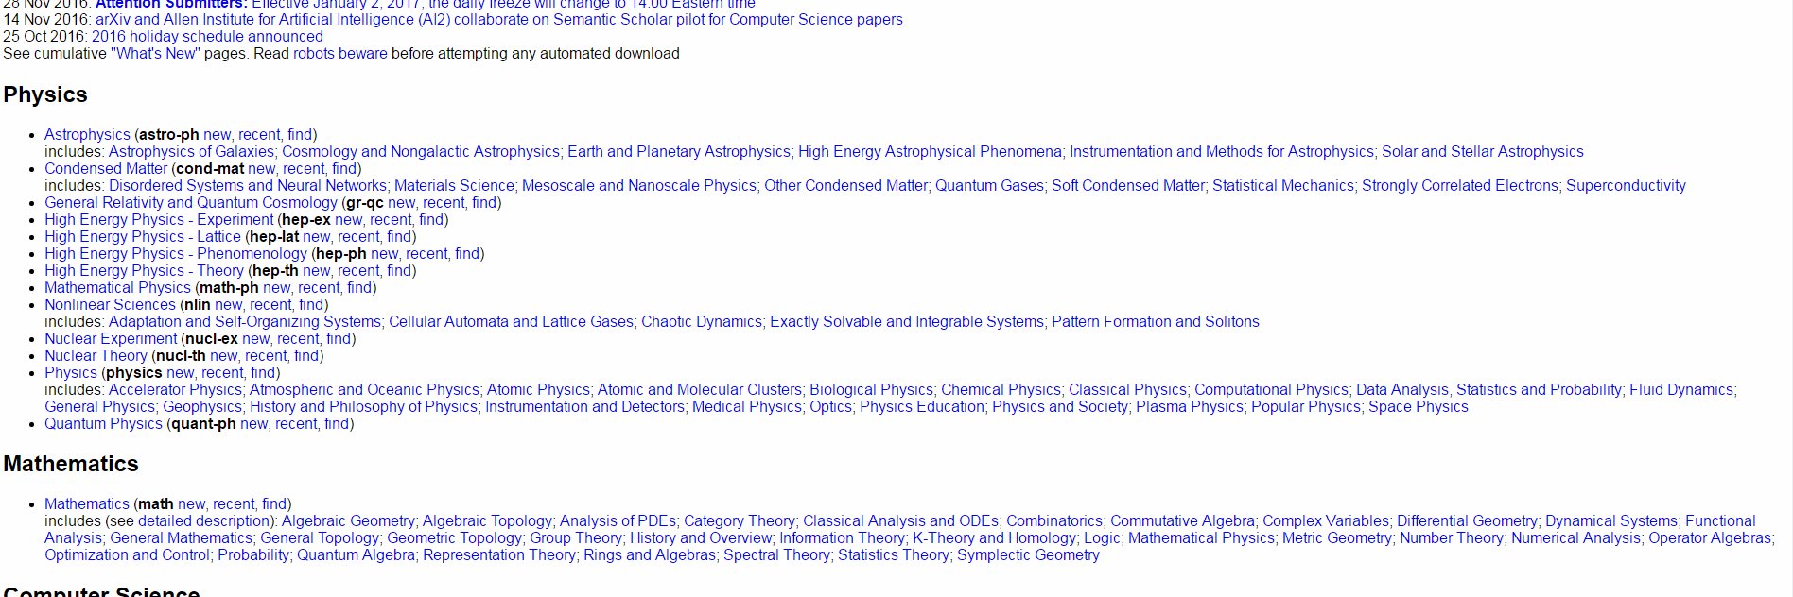The height and width of the screenshot is (597, 1793).
Task: Click 'new' link for cond-mat
Action: tap(261, 169)
